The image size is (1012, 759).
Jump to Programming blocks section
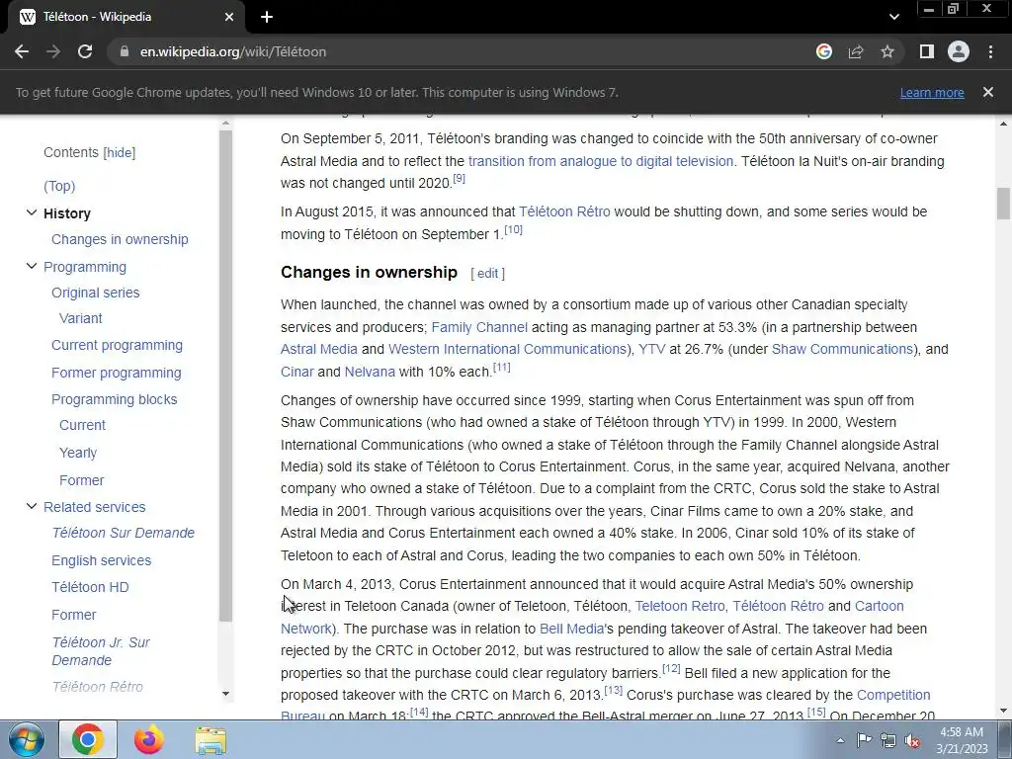[115, 399]
